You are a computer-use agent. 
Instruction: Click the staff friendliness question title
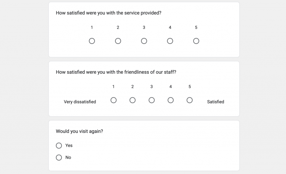[x=116, y=72]
